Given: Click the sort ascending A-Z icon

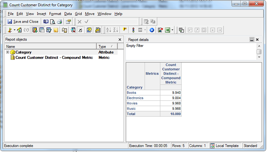Looking at the screenshot, I should [x=109, y=30].
